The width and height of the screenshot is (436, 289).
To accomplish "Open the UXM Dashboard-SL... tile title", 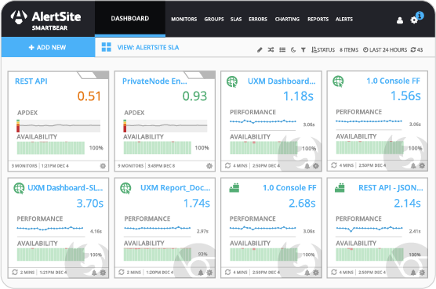I will [x=65, y=188].
